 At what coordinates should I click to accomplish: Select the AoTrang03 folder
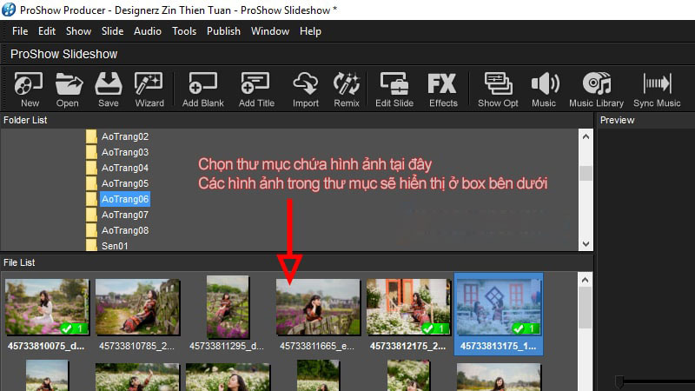tap(125, 152)
